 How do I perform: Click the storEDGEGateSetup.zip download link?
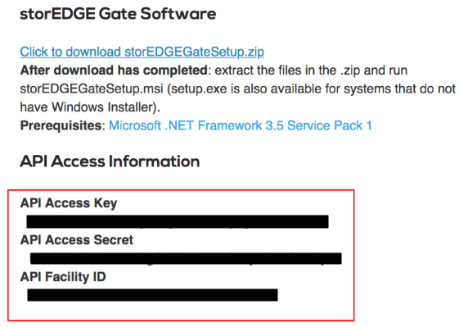coord(142,52)
